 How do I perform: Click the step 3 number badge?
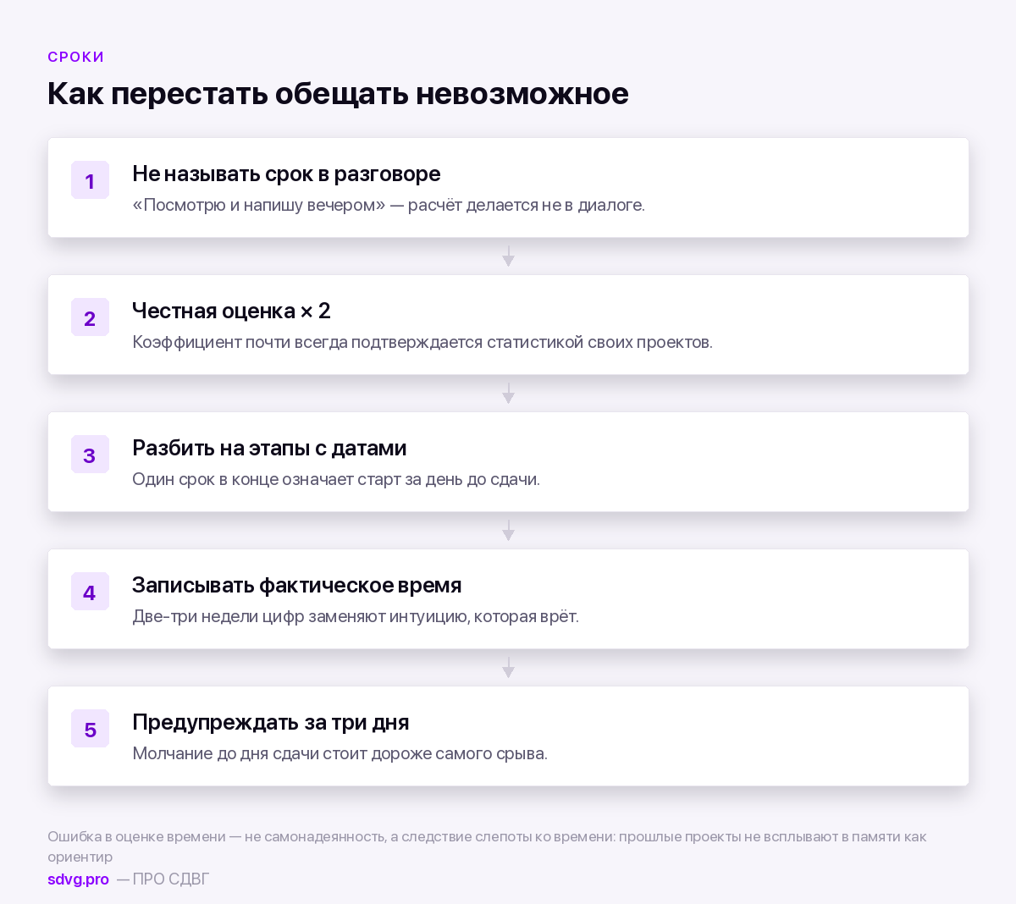[90, 455]
